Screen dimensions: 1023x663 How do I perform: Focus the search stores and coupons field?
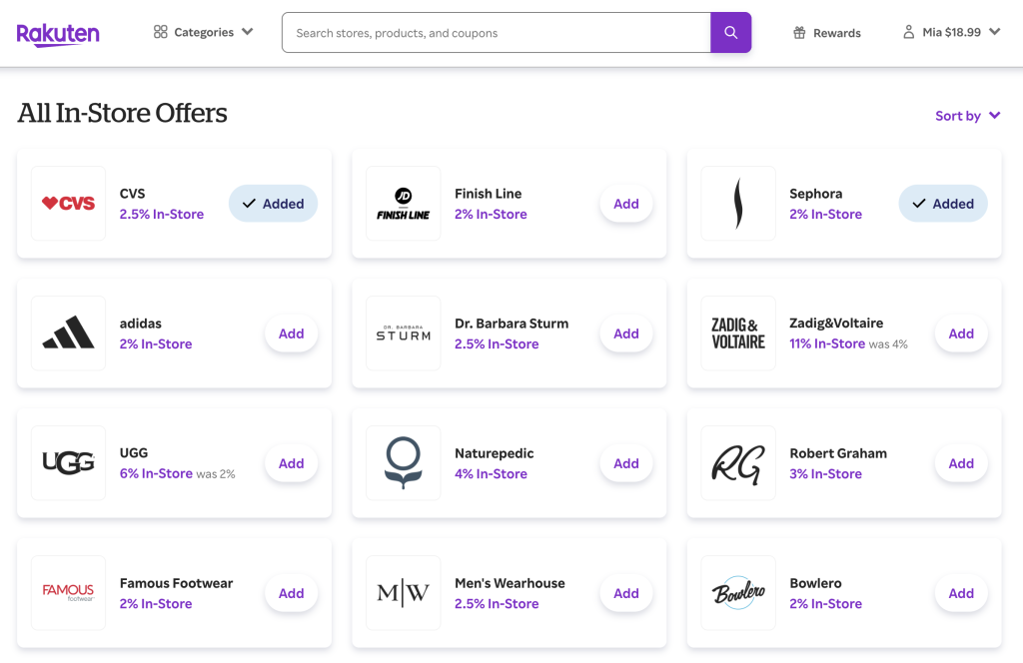coord(497,33)
